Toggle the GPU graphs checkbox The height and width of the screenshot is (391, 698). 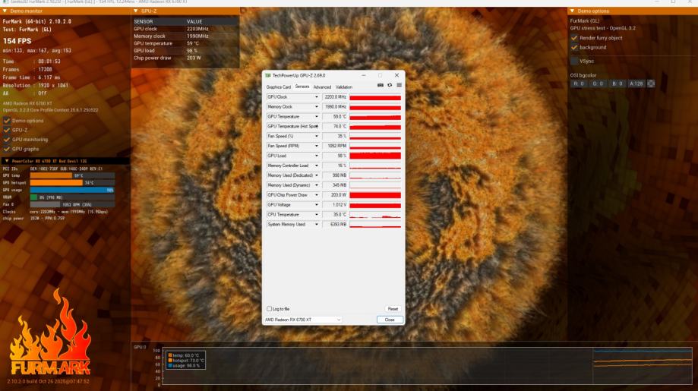pos(7,149)
